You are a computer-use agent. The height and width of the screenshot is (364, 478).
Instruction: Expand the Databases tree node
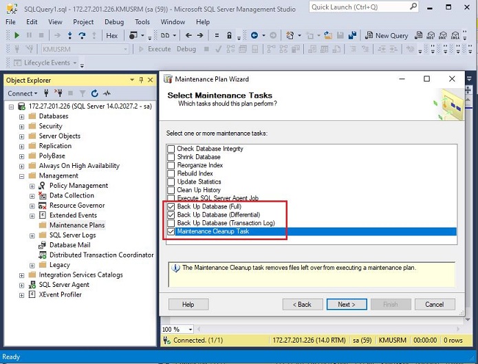(x=21, y=116)
